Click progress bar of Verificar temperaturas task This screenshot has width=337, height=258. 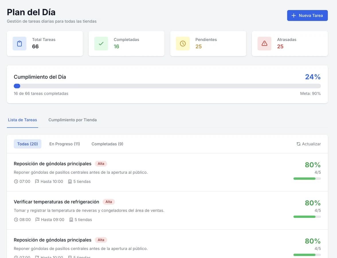pyautogui.click(x=307, y=217)
